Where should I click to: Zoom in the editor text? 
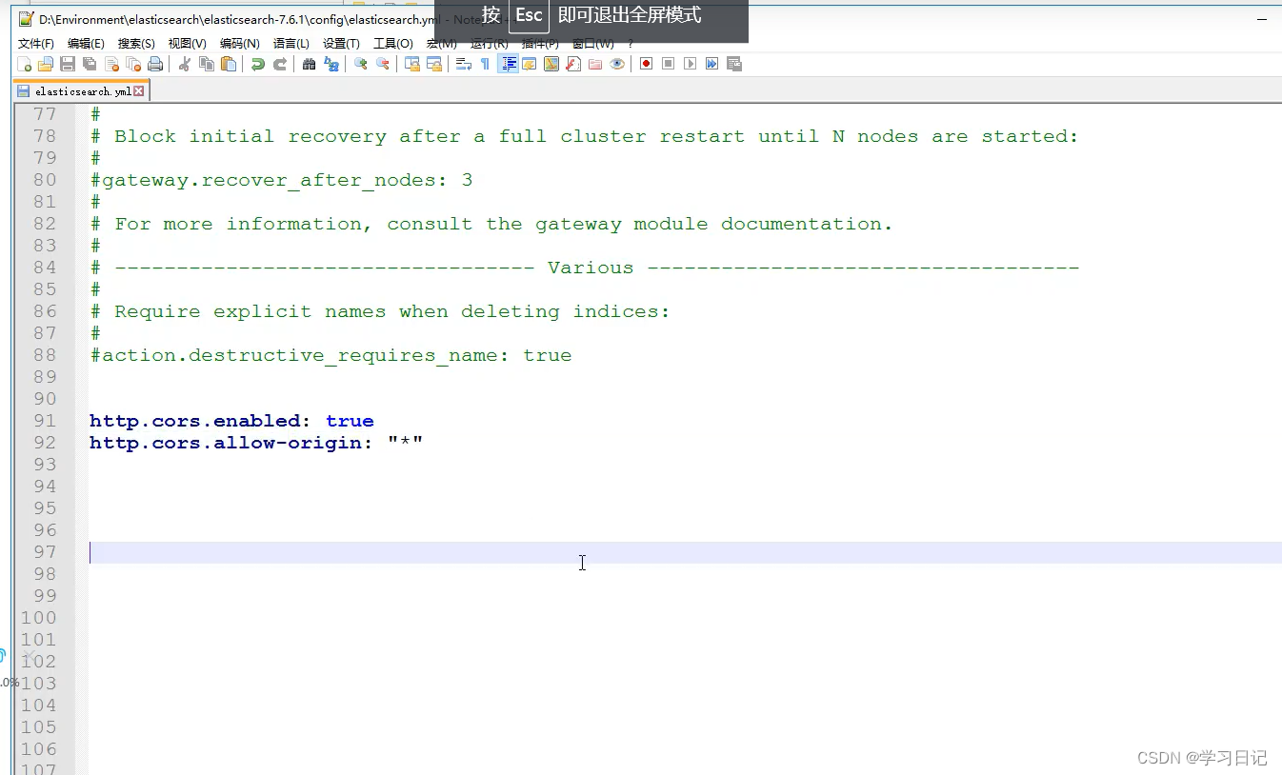360,64
